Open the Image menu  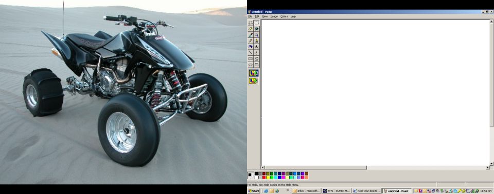click(274, 16)
